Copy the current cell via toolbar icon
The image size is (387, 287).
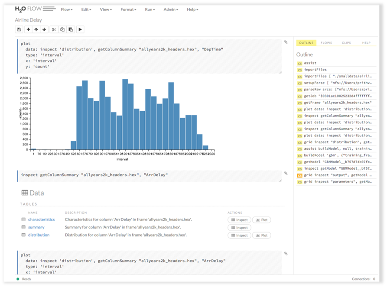(x=62, y=29)
